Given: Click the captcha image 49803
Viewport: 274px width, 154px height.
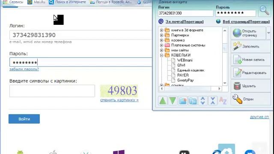Looking at the screenshot, I should tap(119, 91).
